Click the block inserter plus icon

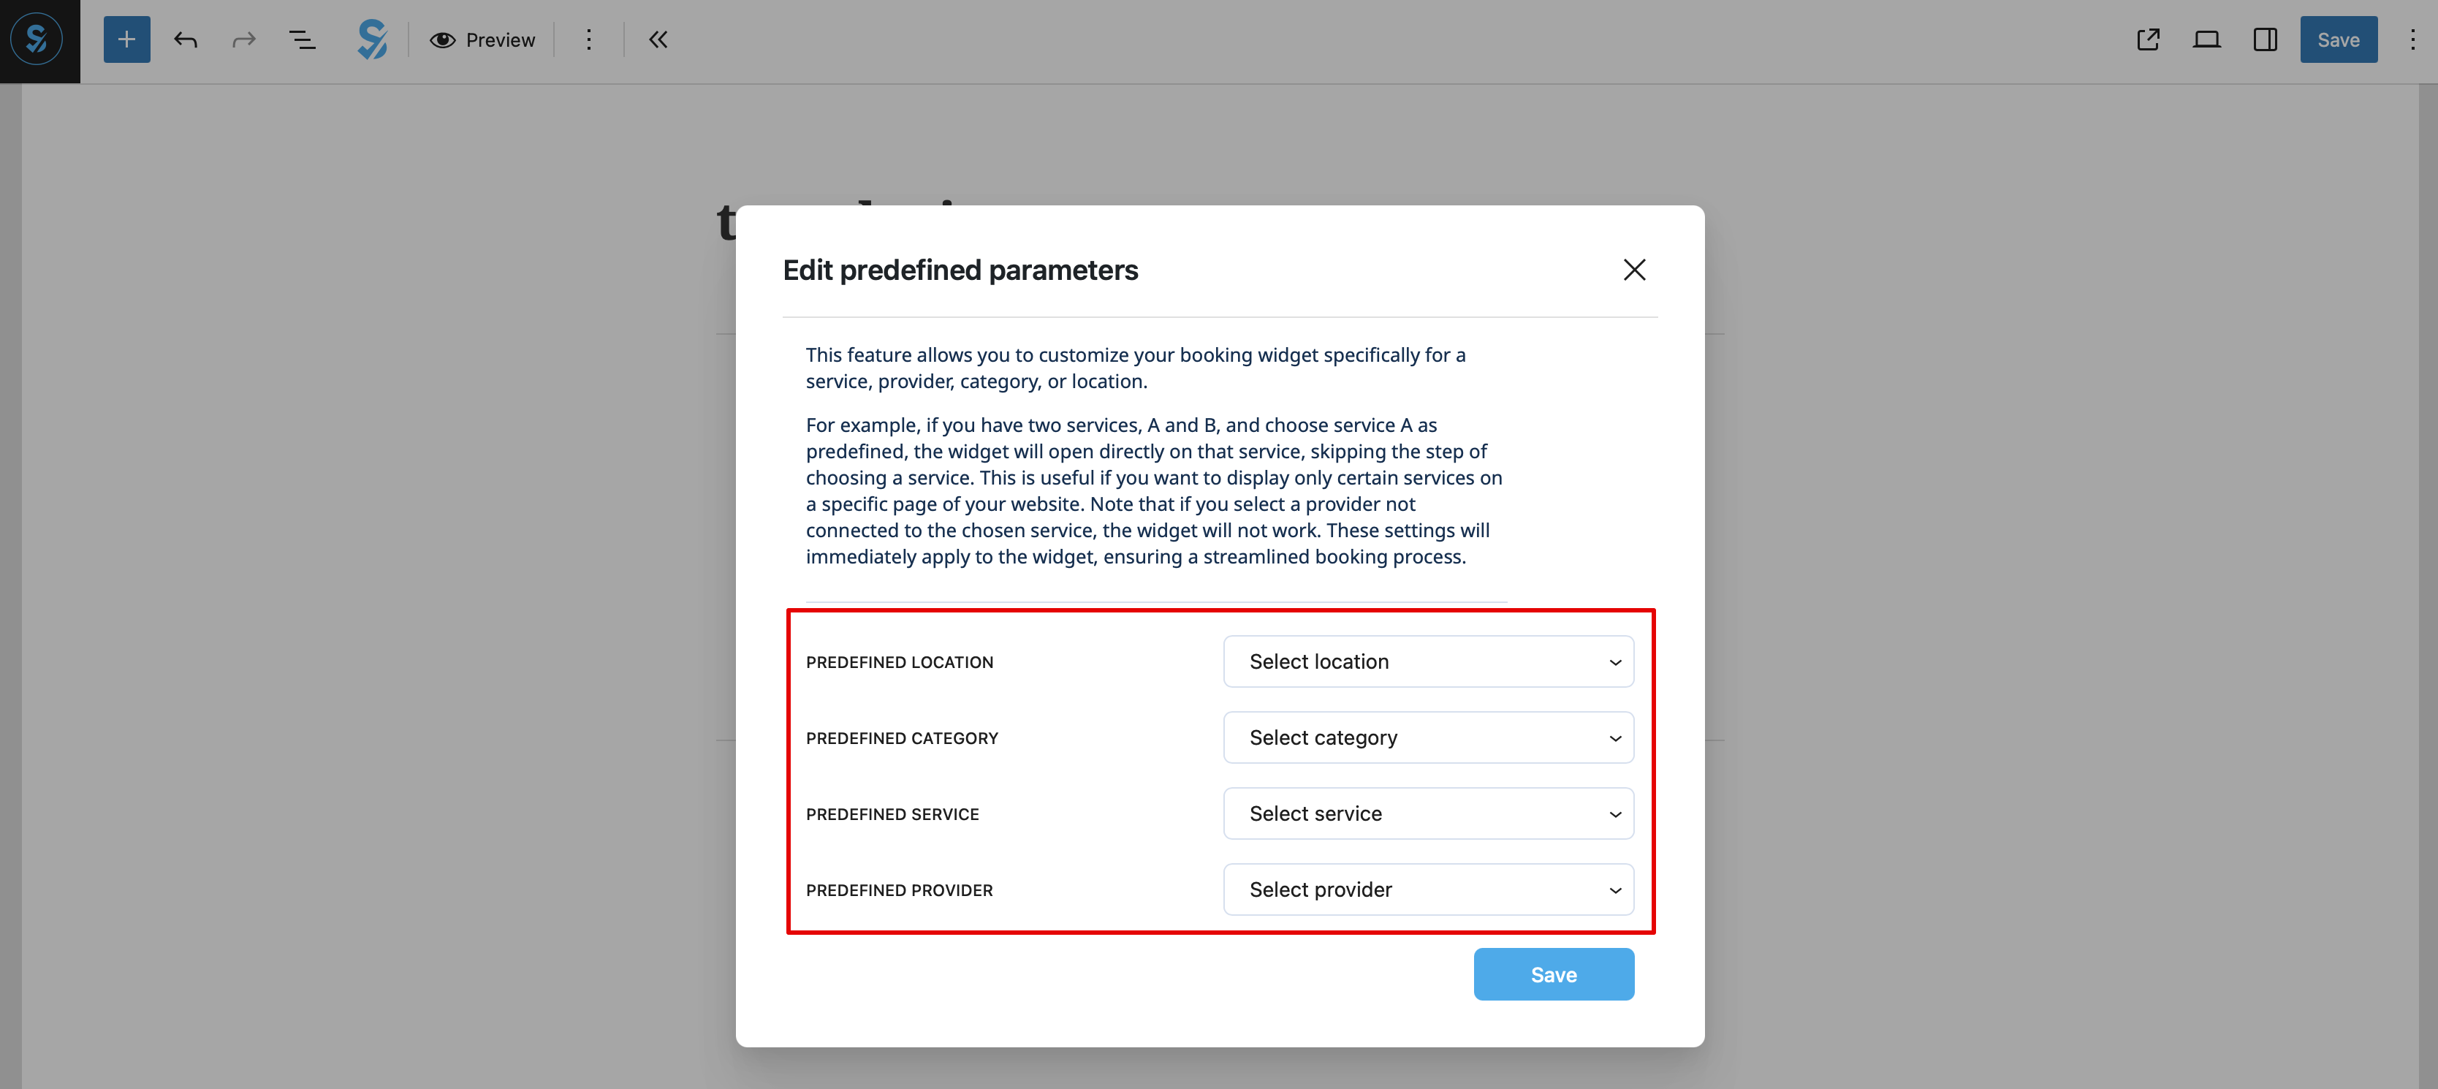tap(127, 39)
